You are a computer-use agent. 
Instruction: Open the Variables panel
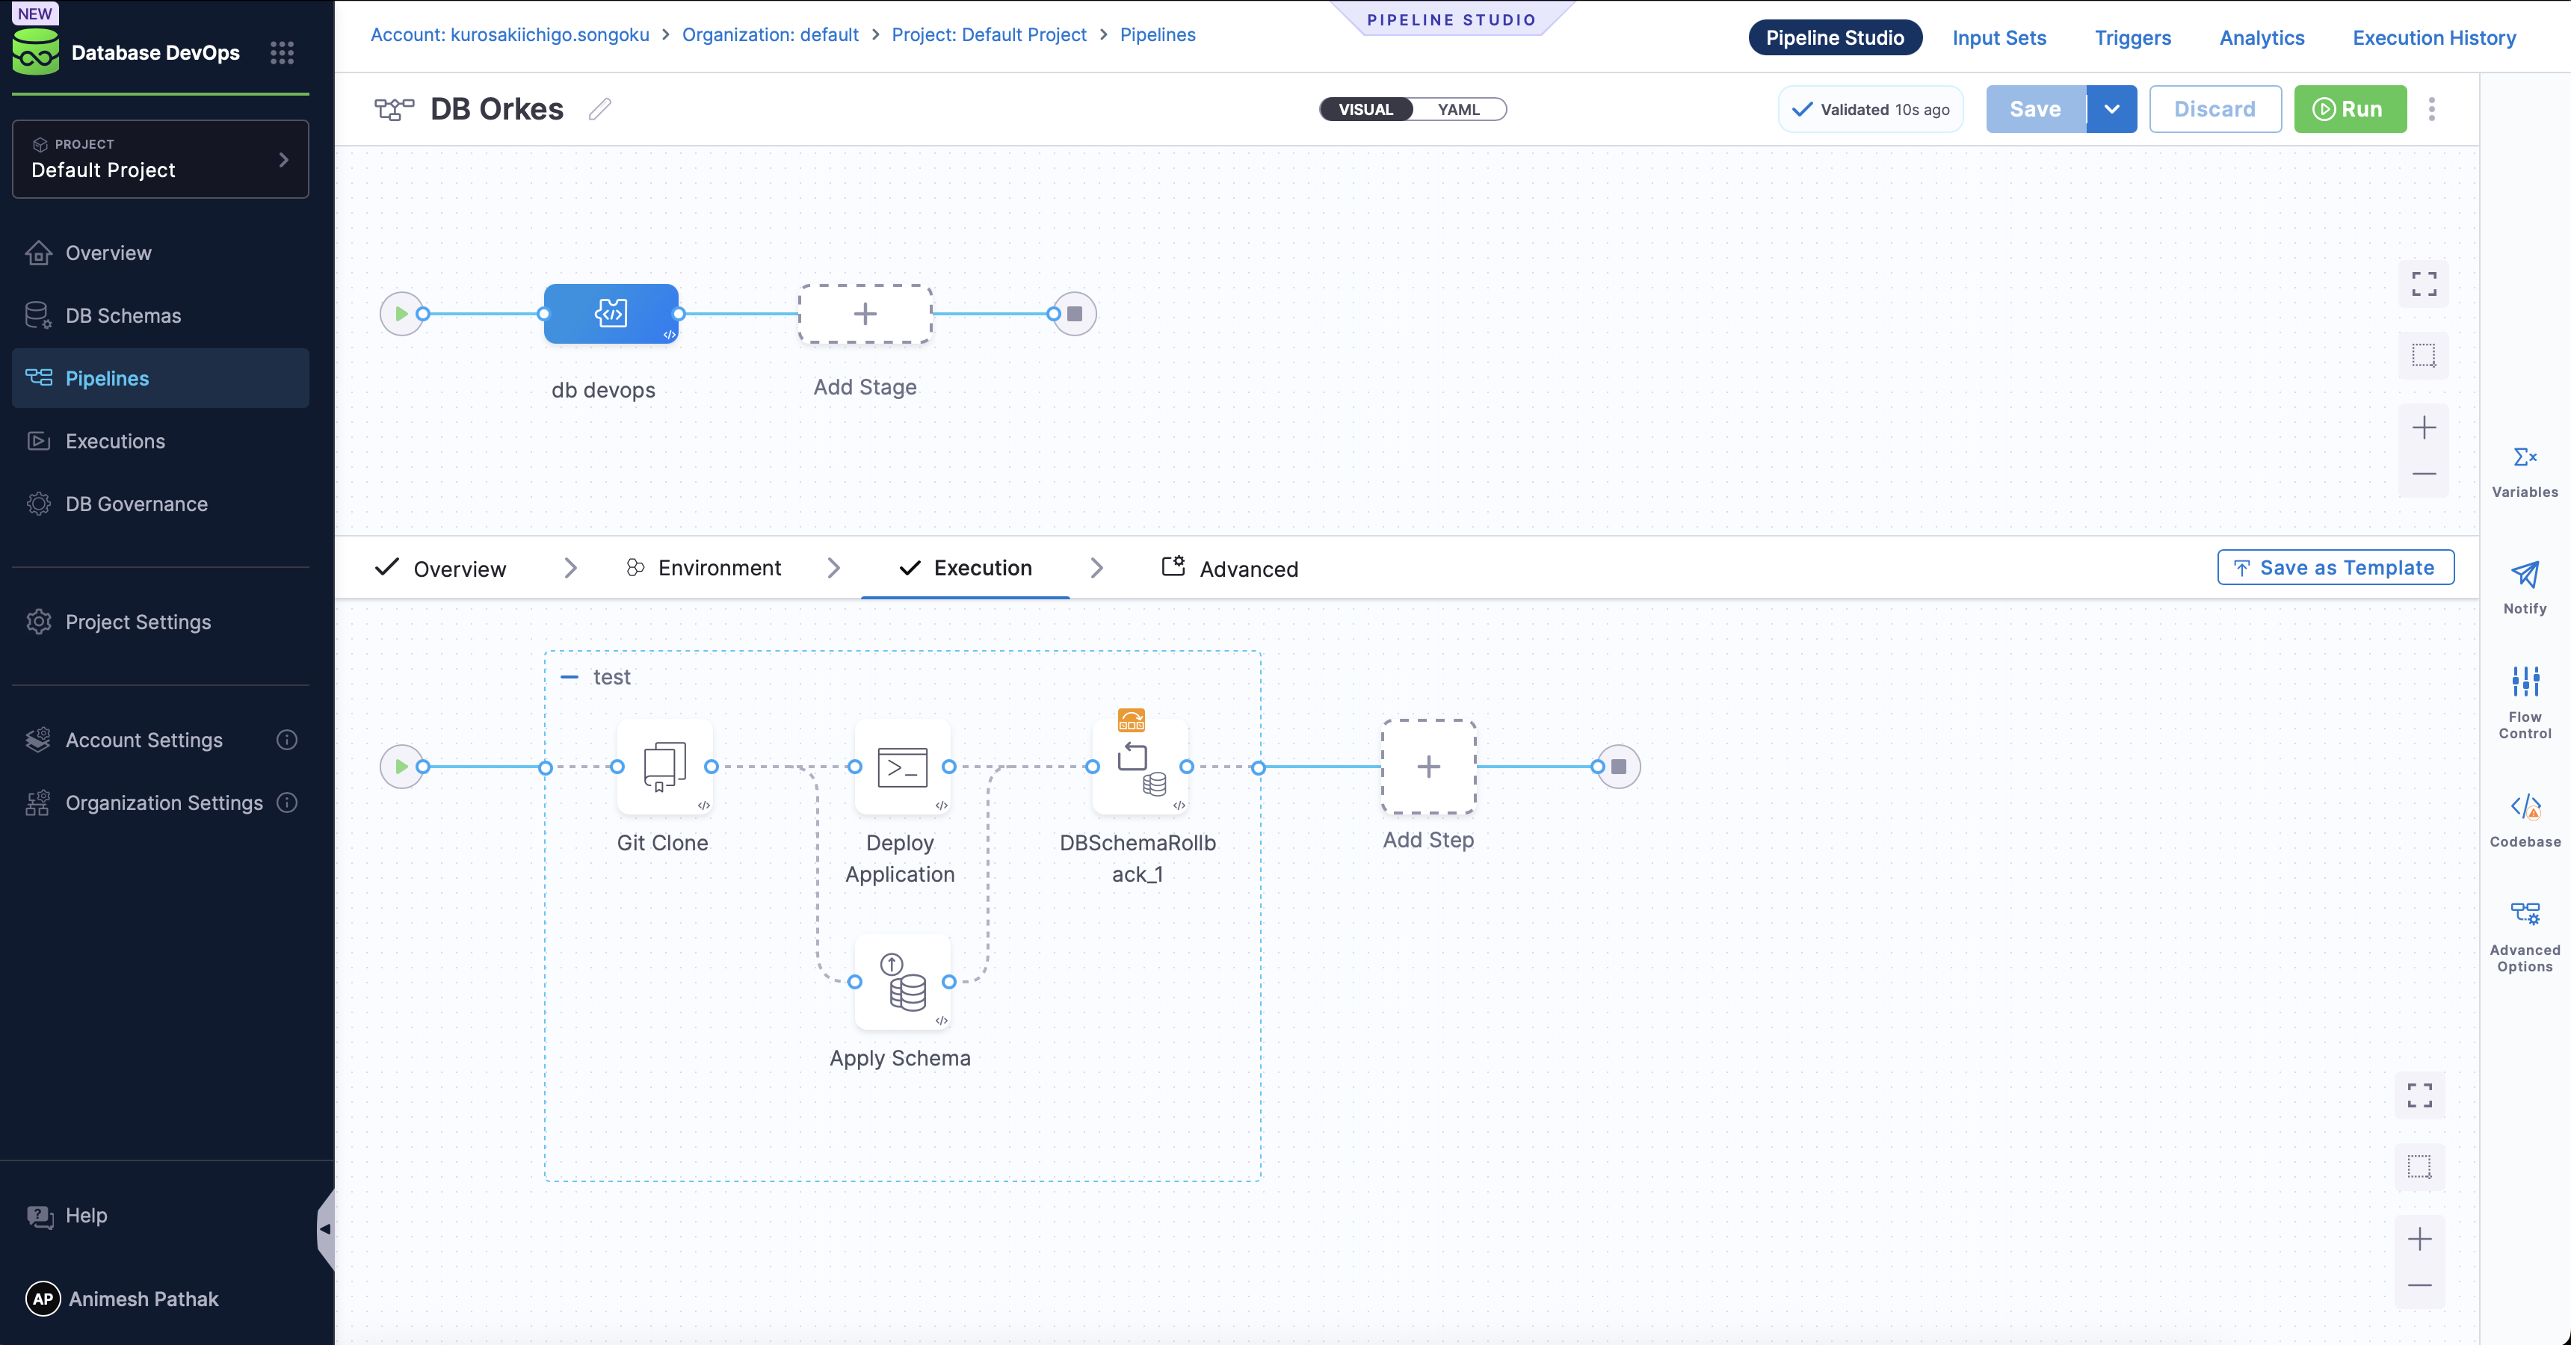pyautogui.click(x=2525, y=469)
